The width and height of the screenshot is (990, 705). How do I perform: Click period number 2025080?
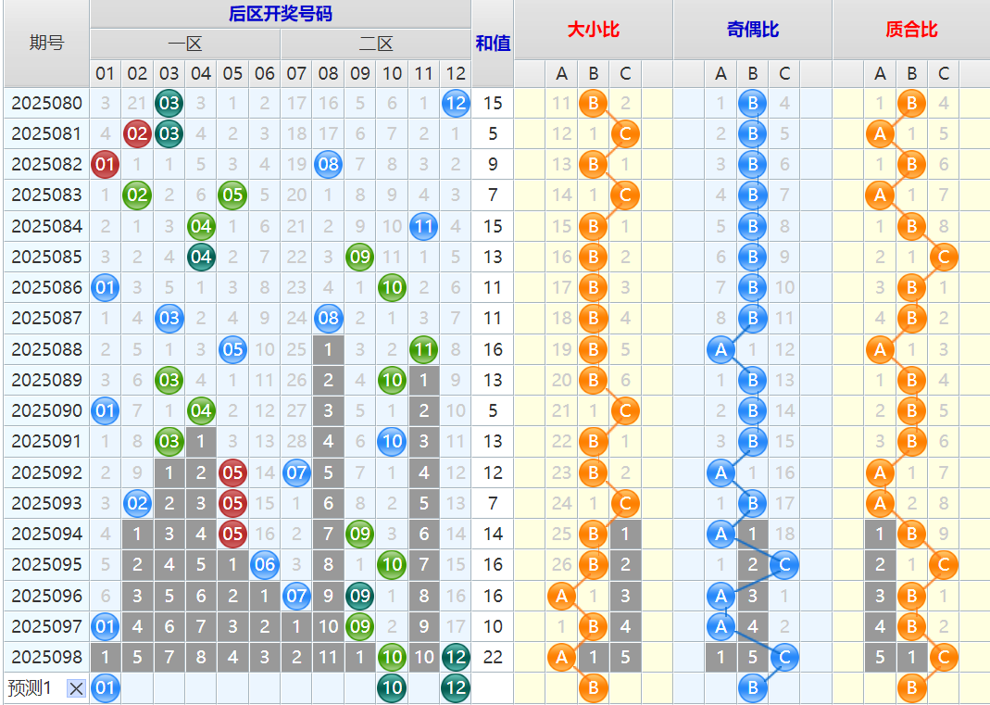(46, 103)
